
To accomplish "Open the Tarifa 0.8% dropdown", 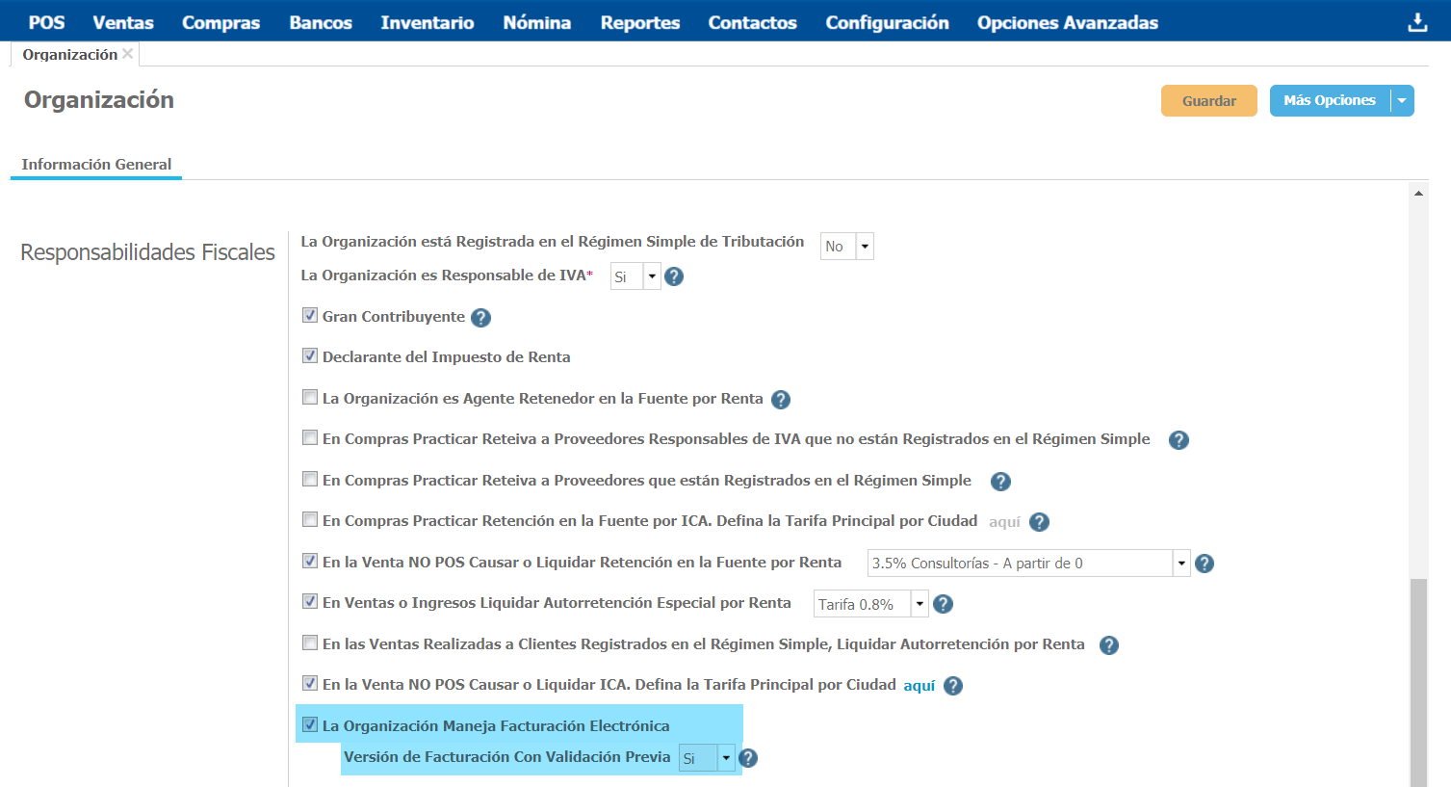I will (x=920, y=604).
